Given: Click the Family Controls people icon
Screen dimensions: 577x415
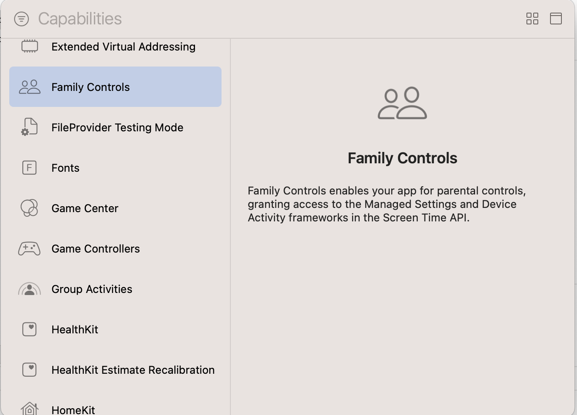Looking at the screenshot, I should pos(29,87).
